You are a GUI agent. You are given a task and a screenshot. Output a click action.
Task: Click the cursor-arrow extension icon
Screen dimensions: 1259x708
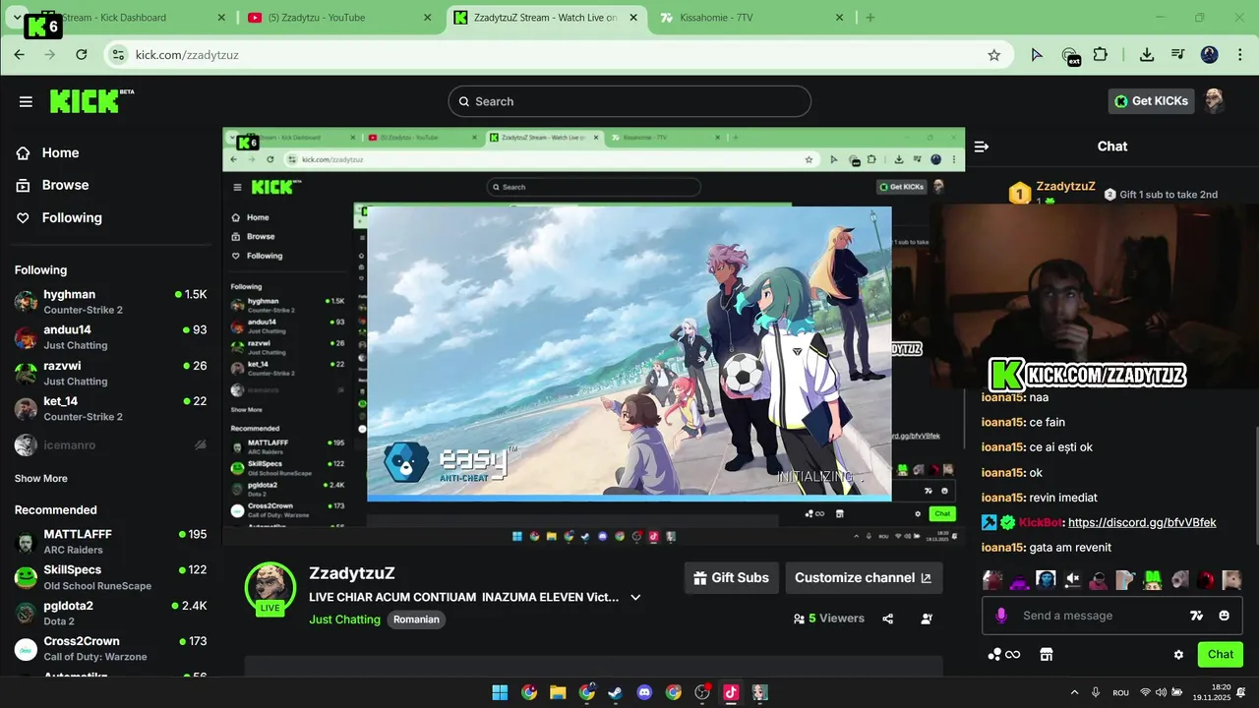click(1037, 55)
